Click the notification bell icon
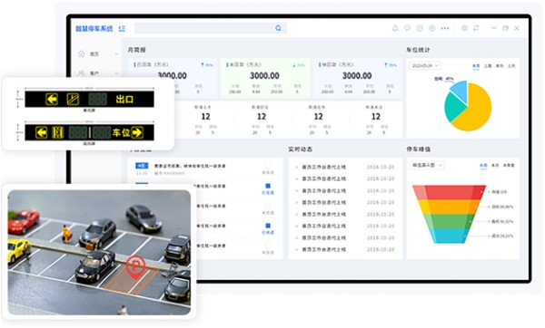This screenshot has height=328, width=545. click(x=395, y=28)
